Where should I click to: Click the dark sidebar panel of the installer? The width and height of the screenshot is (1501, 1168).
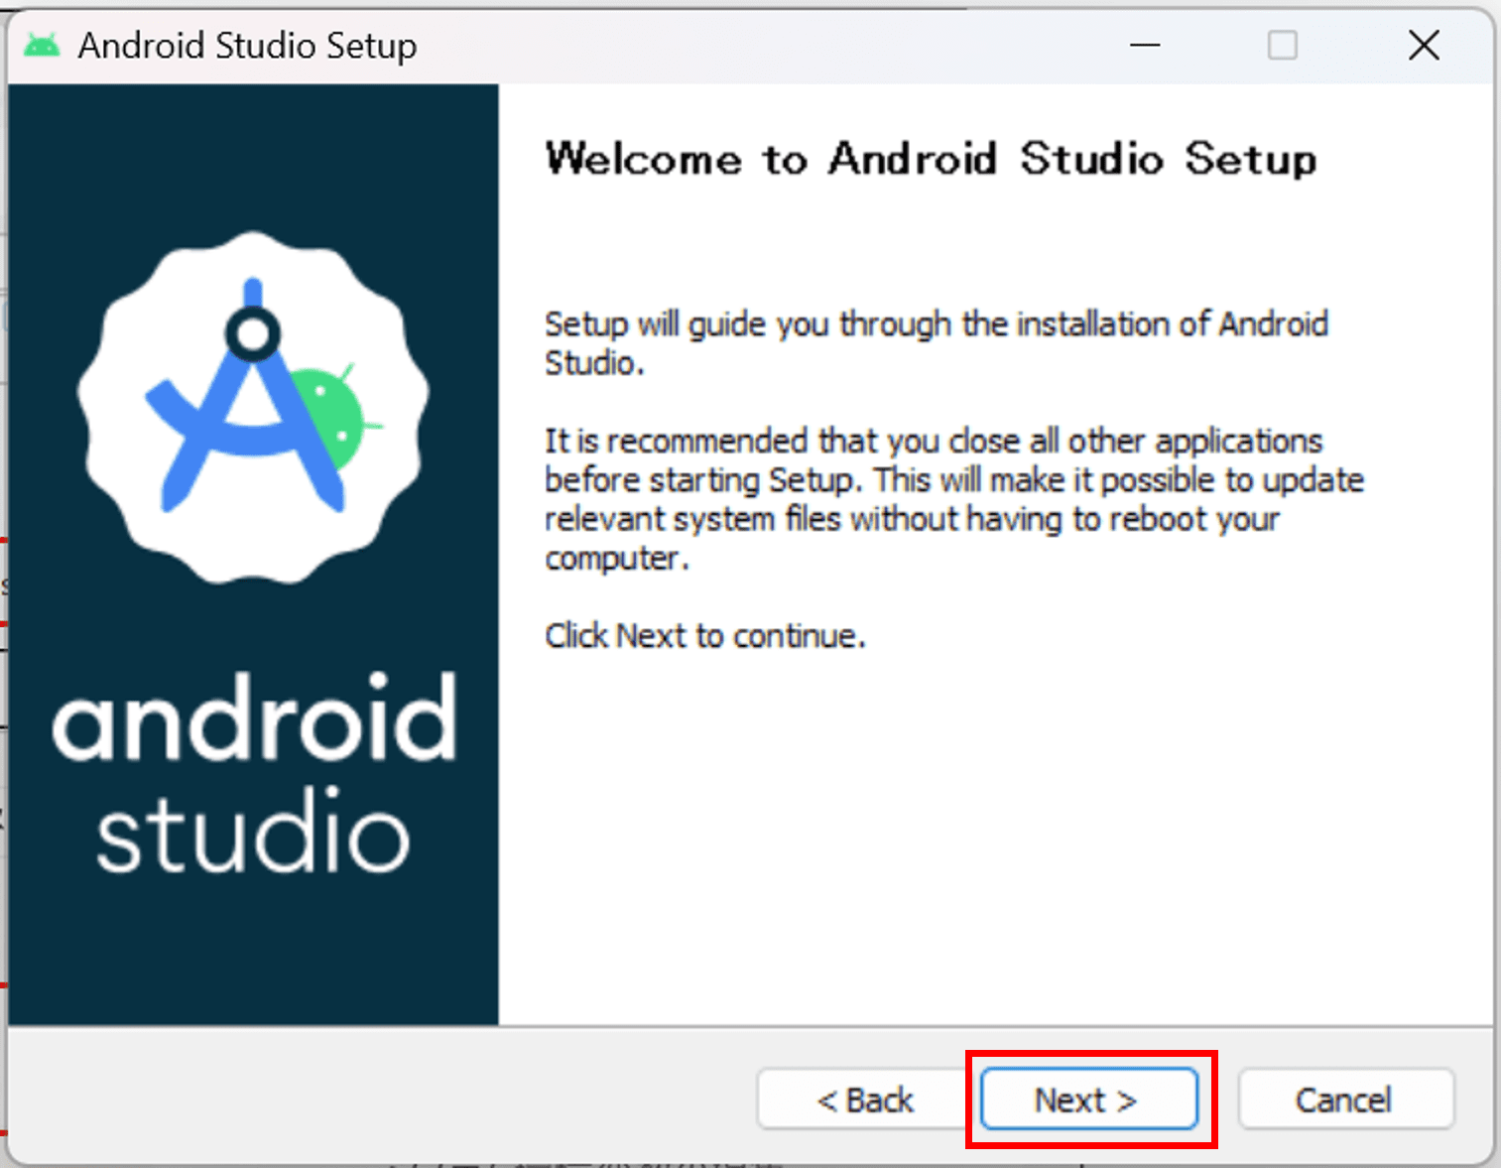click(251, 953)
